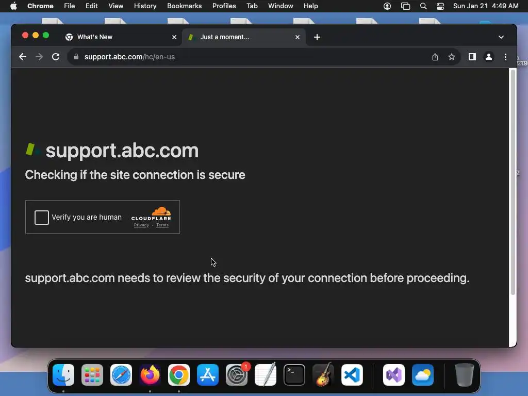Launch Safari from the Dock
528x396 pixels.
pyautogui.click(x=121, y=375)
